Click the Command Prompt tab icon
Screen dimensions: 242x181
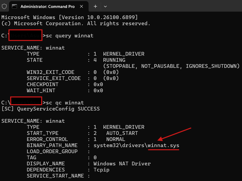[x=15, y=6]
